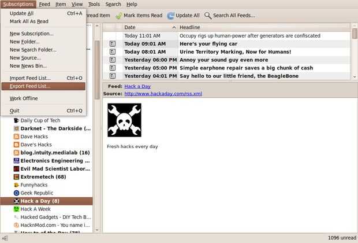Click the Daily Cup of Tech feed icon

tap(16, 120)
